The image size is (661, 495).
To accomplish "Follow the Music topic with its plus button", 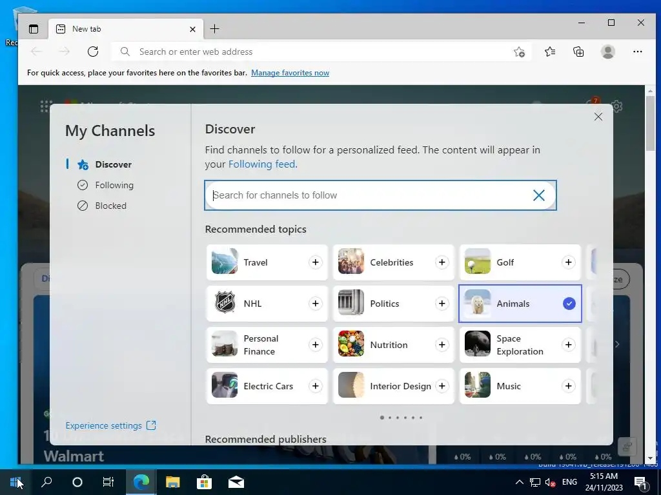I will coord(568,386).
